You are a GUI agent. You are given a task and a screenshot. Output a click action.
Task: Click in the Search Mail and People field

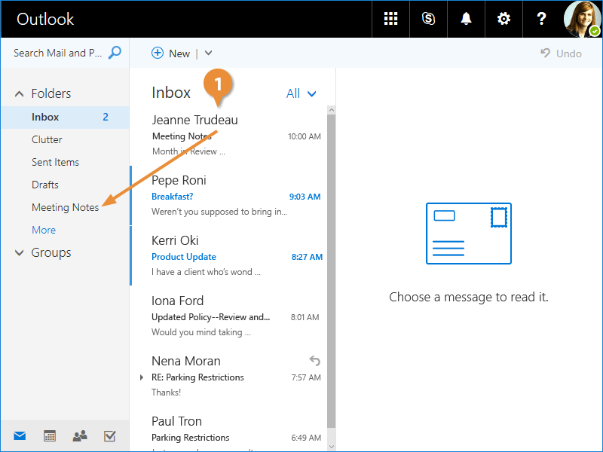tap(57, 53)
